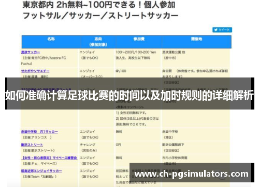The height and width of the screenshot is (187, 259).
Task: Click the @\100 fee cell
Action: click(121, 71)
